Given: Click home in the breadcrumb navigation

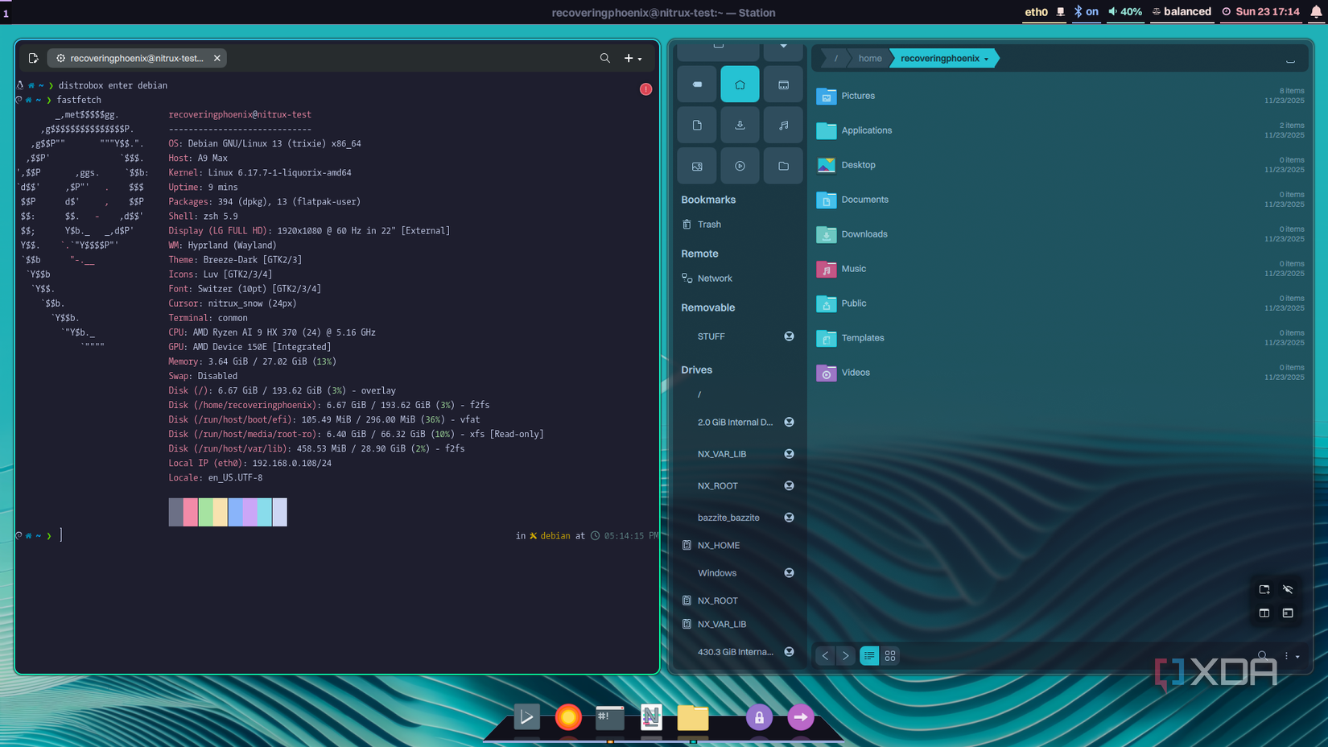Looking at the screenshot, I should pyautogui.click(x=869, y=58).
